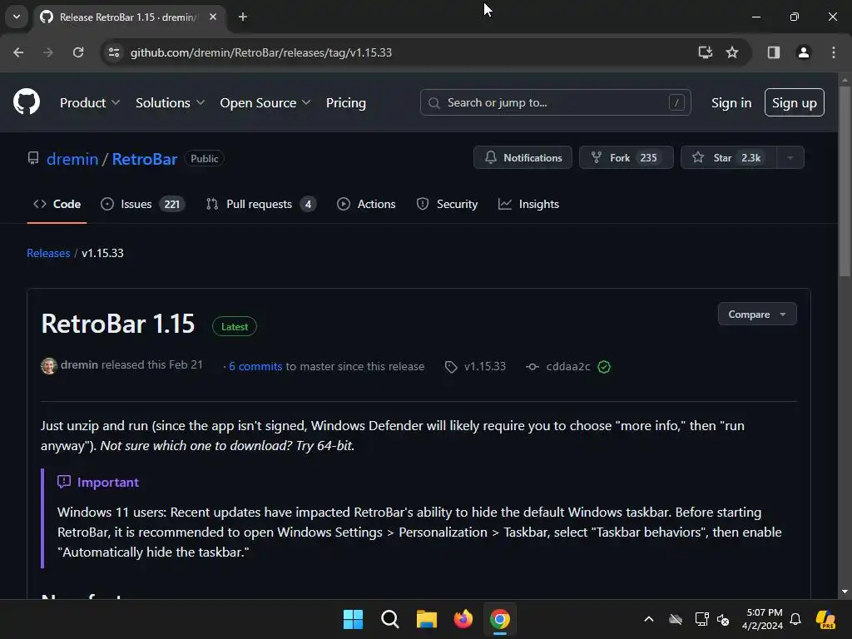This screenshot has width=852, height=639.
Task: Reload the page with refresh icon
Action: point(78,52)
